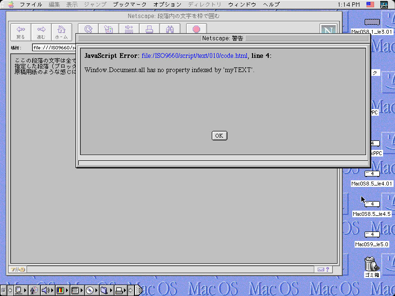The height and width of the screenshot is (296, 395).
Task: Click the 'has no property indexed' error message text
Action: pyautogui.click(x=169, y=70)
